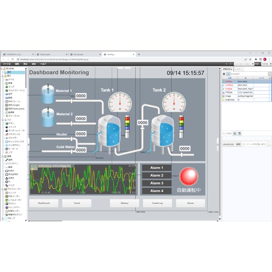Pick the Pipe shape tool icon

[x=7, y=186]
